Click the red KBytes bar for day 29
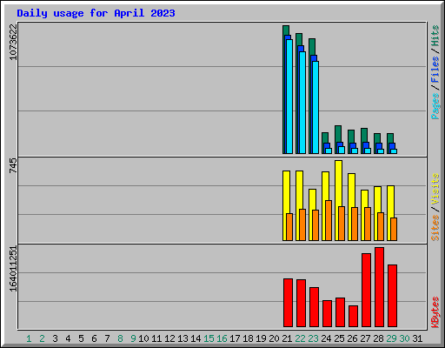The image size is (445, 348). [392, 296]
